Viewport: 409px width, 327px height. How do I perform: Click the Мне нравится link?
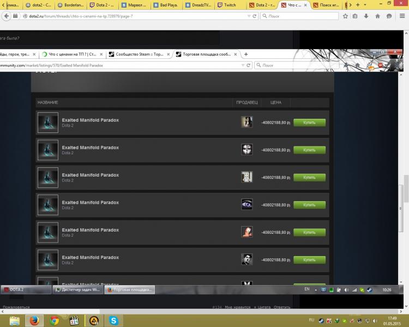coord(238,307)
